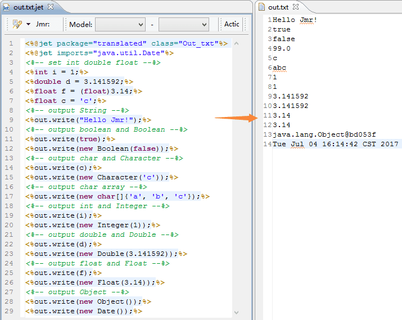
Task: Click the out.write(new Date()) line
Action: pos(84,311)
